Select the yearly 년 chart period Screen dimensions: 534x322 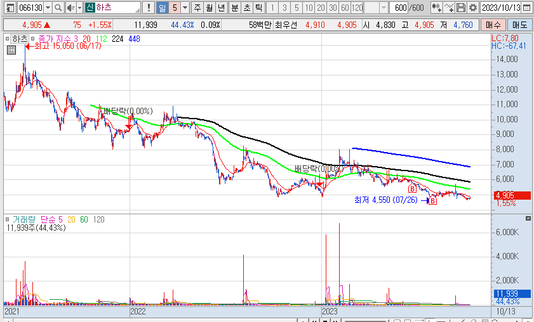222,8
